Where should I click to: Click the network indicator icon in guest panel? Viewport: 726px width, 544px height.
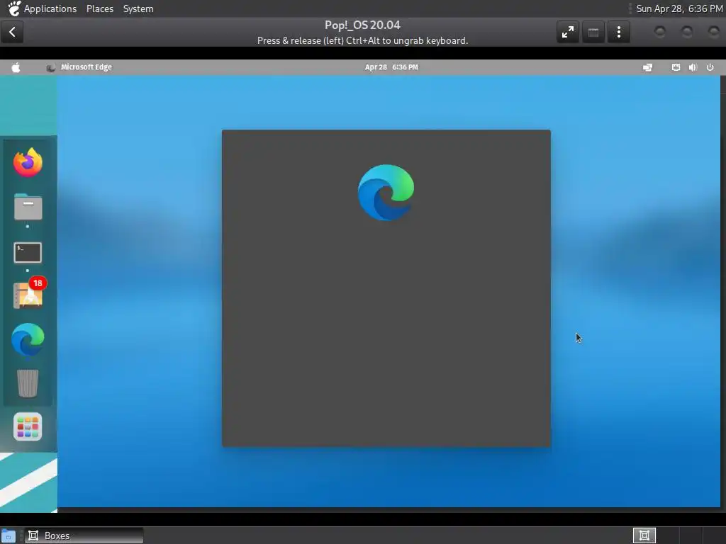tap(676, 67)
